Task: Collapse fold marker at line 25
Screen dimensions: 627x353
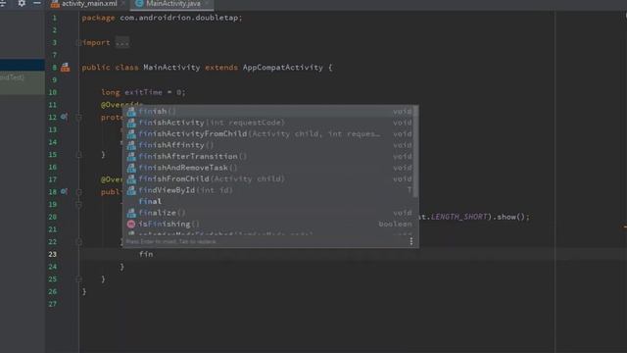Action: coord(78,278)
